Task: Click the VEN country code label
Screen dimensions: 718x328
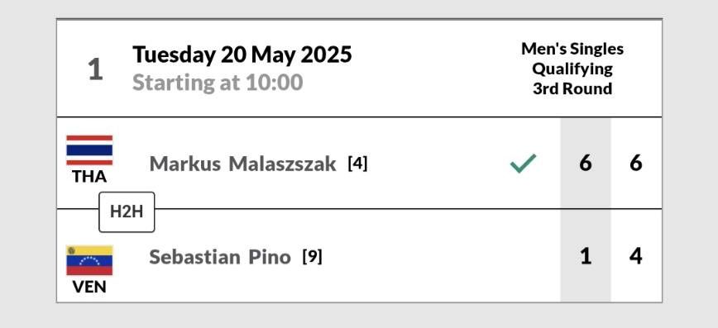Action: (x=89, y=287)
